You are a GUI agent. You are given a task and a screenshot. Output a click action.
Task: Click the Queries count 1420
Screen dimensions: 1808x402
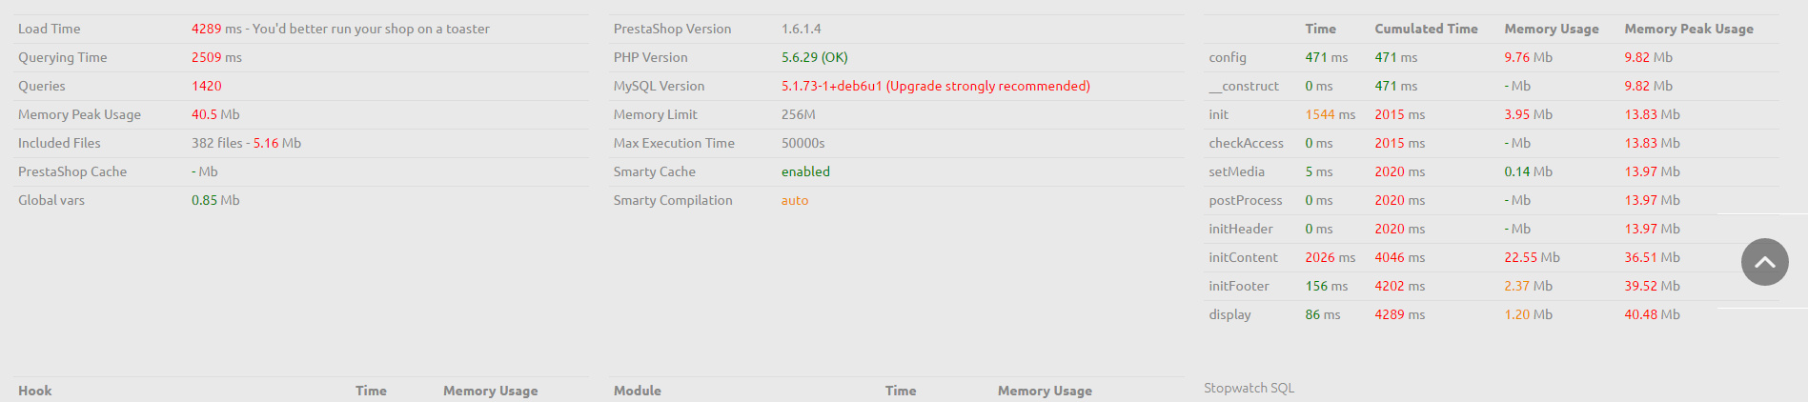click(x=207, y=86)
